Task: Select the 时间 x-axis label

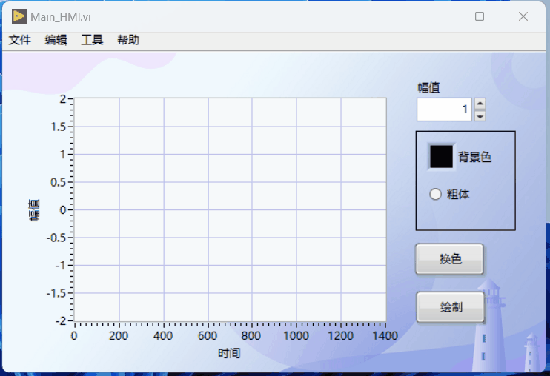Action: pyautogui.click(x=229, y=353)
